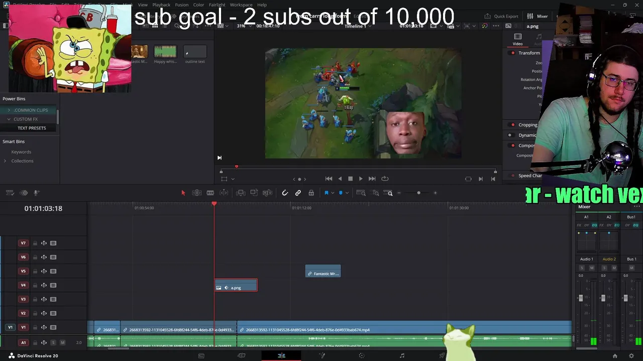Viewport: 643px width, 361px height.
Task: Solo the A1 track in timeline header
Action: click(54, 342)
